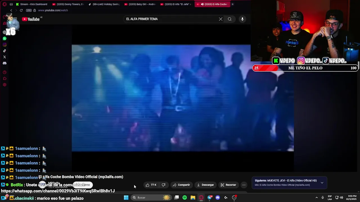Click the YouTube search box text
This screenshot has height=202, width=360.
142,19
